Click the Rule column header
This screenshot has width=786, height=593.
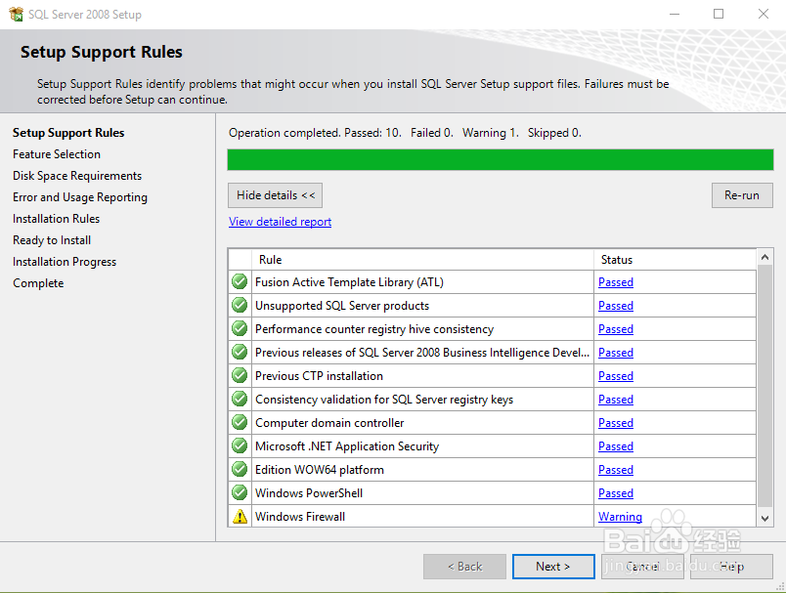[422, 260]
